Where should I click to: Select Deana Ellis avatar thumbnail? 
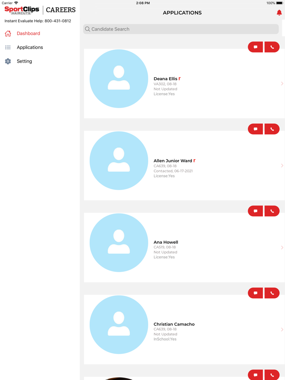(x=119, y=79)
